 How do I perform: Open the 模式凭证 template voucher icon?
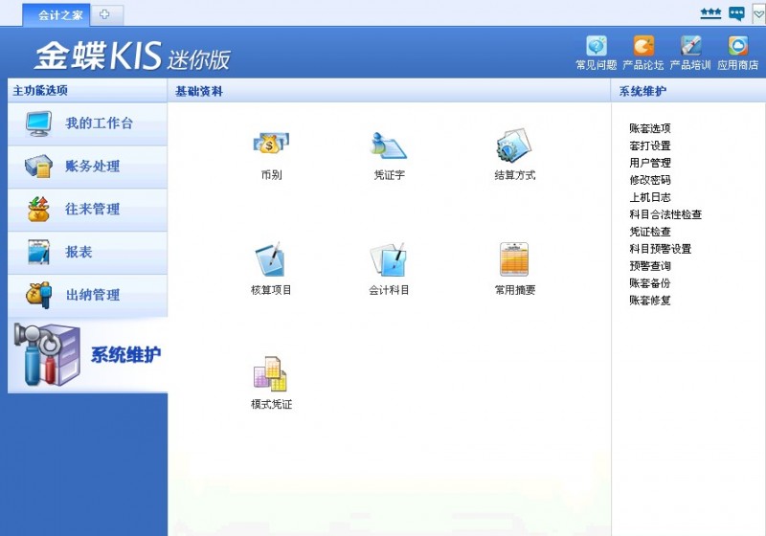click(x=271, y=375)
